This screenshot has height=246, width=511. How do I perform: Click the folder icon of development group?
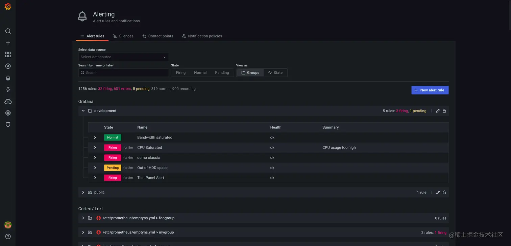pyautogui.click(x=90, y=111)
